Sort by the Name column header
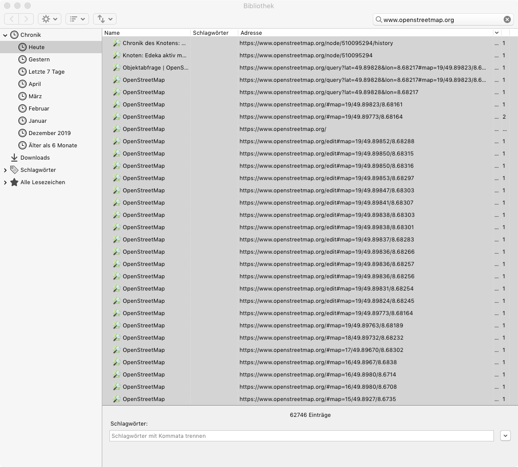 (x=146, y=33)
